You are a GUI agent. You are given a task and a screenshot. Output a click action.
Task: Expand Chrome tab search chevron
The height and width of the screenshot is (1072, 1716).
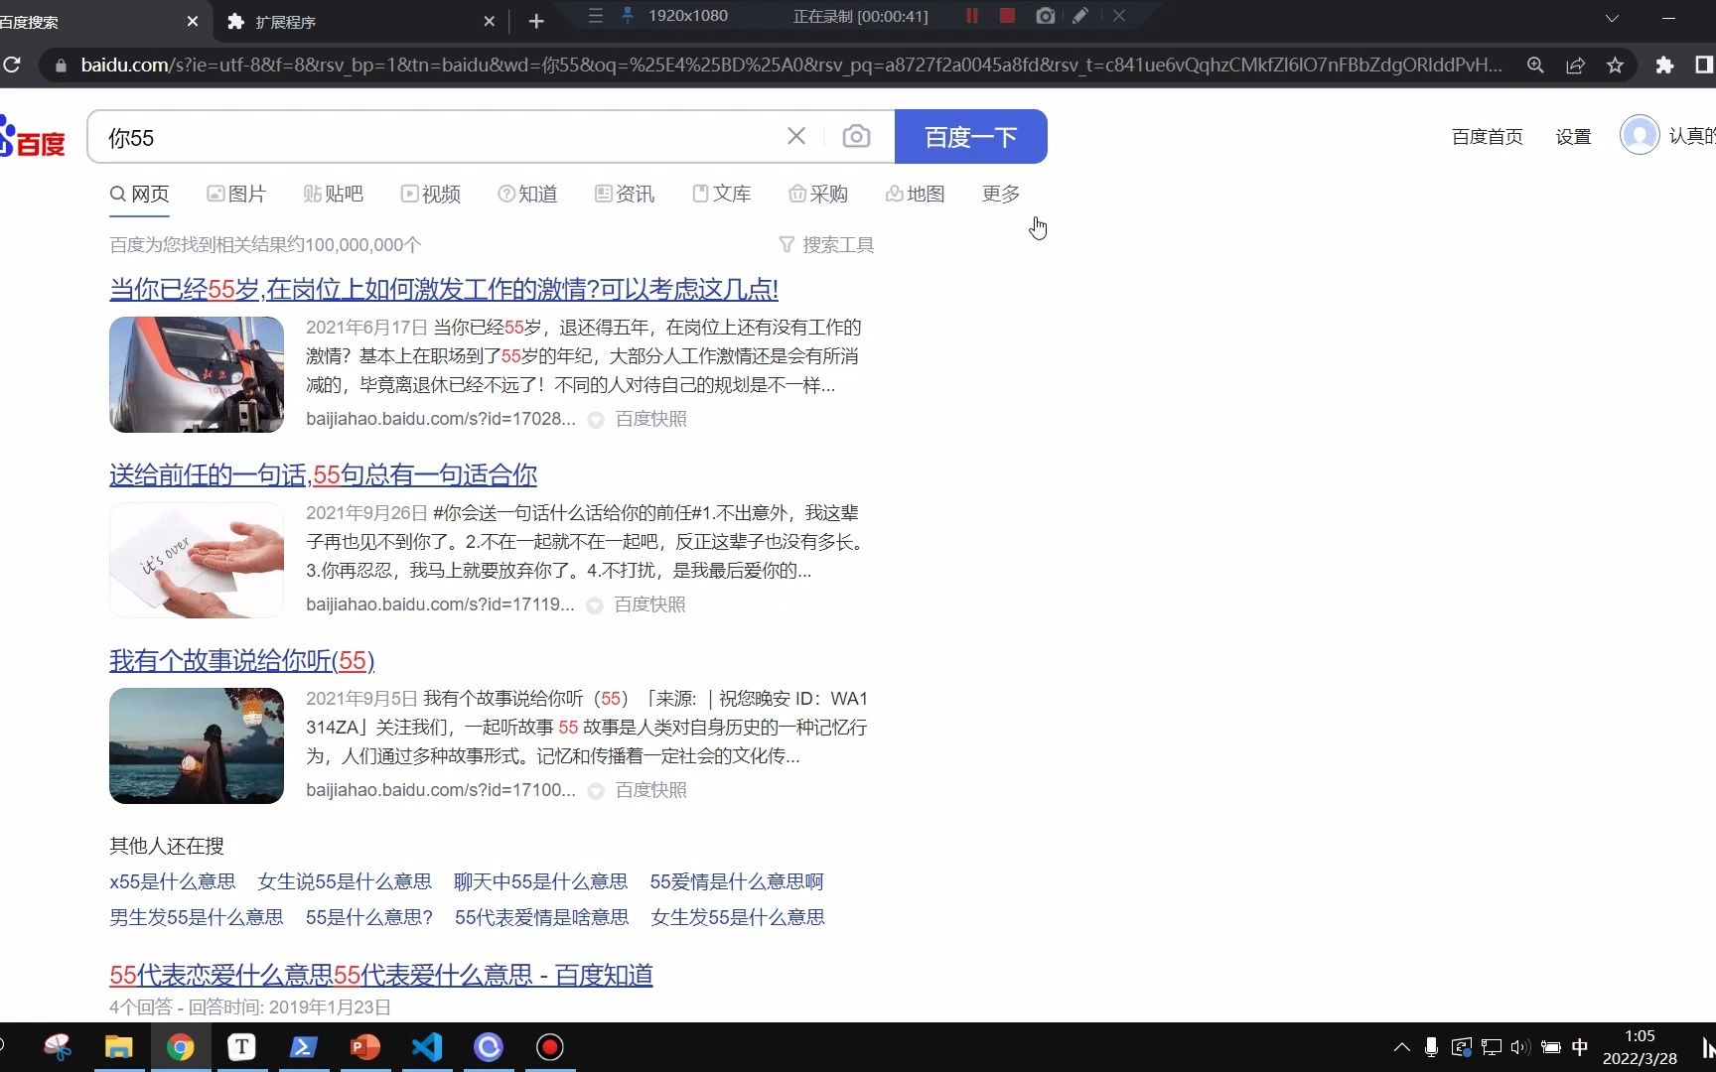pos(1612,18)
